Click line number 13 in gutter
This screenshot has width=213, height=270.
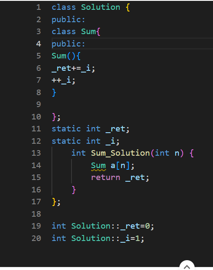pyautogui.click(x=36, y=153)
